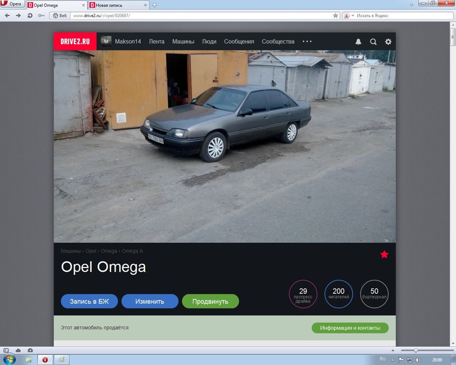Click the password wand key icon

(x=41, y=16)
